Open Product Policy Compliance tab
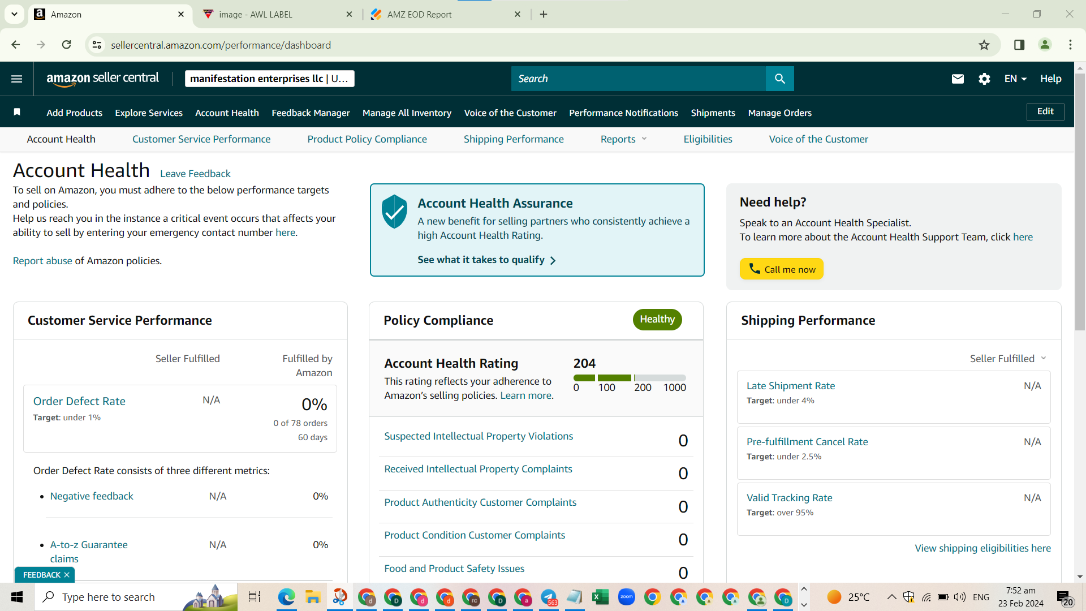Screen dimensions: 1086x611 367,139
